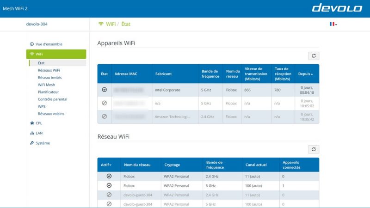The width and height of the screenshot is (370, 208).
Task: Sort by Taux de réception header
Action: click(x=283, y=74)
